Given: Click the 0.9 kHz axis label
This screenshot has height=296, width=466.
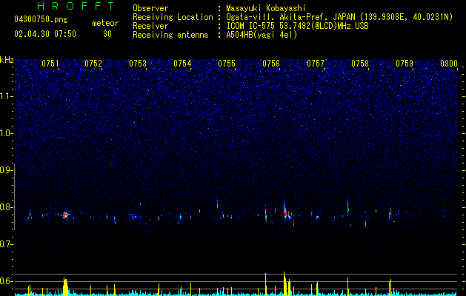Looking at the screenshot, I should click(x=6, y=170).
